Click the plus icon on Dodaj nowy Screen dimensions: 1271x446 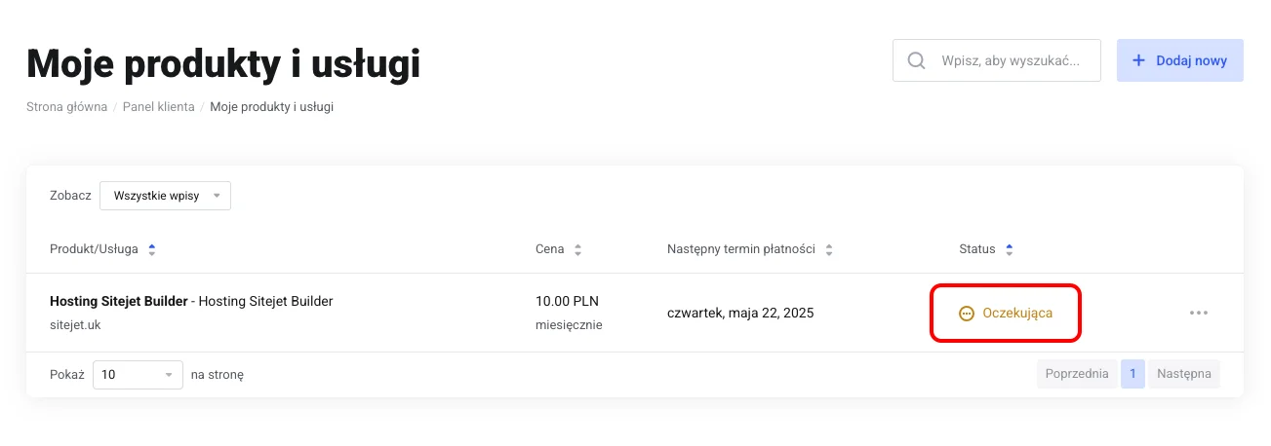coord(1138,60)
